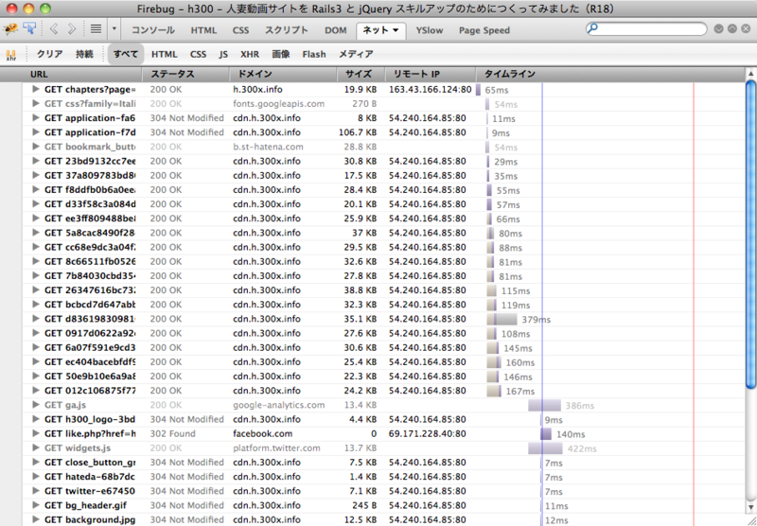Expand the GET background.jpg request
This screenshot has height=526, width=757.
(36, 519)
